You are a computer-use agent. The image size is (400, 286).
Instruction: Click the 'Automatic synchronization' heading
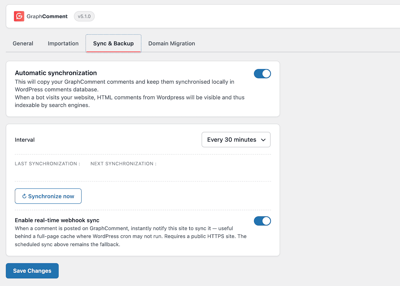point(56,73)
